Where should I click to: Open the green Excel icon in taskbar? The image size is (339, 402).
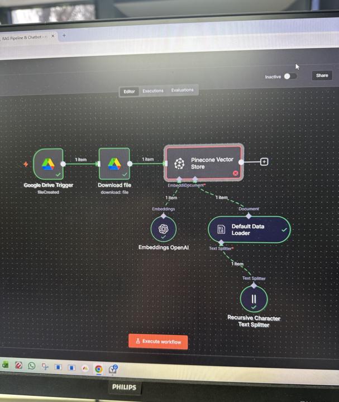pyautogui.click(x=6, y=365)
